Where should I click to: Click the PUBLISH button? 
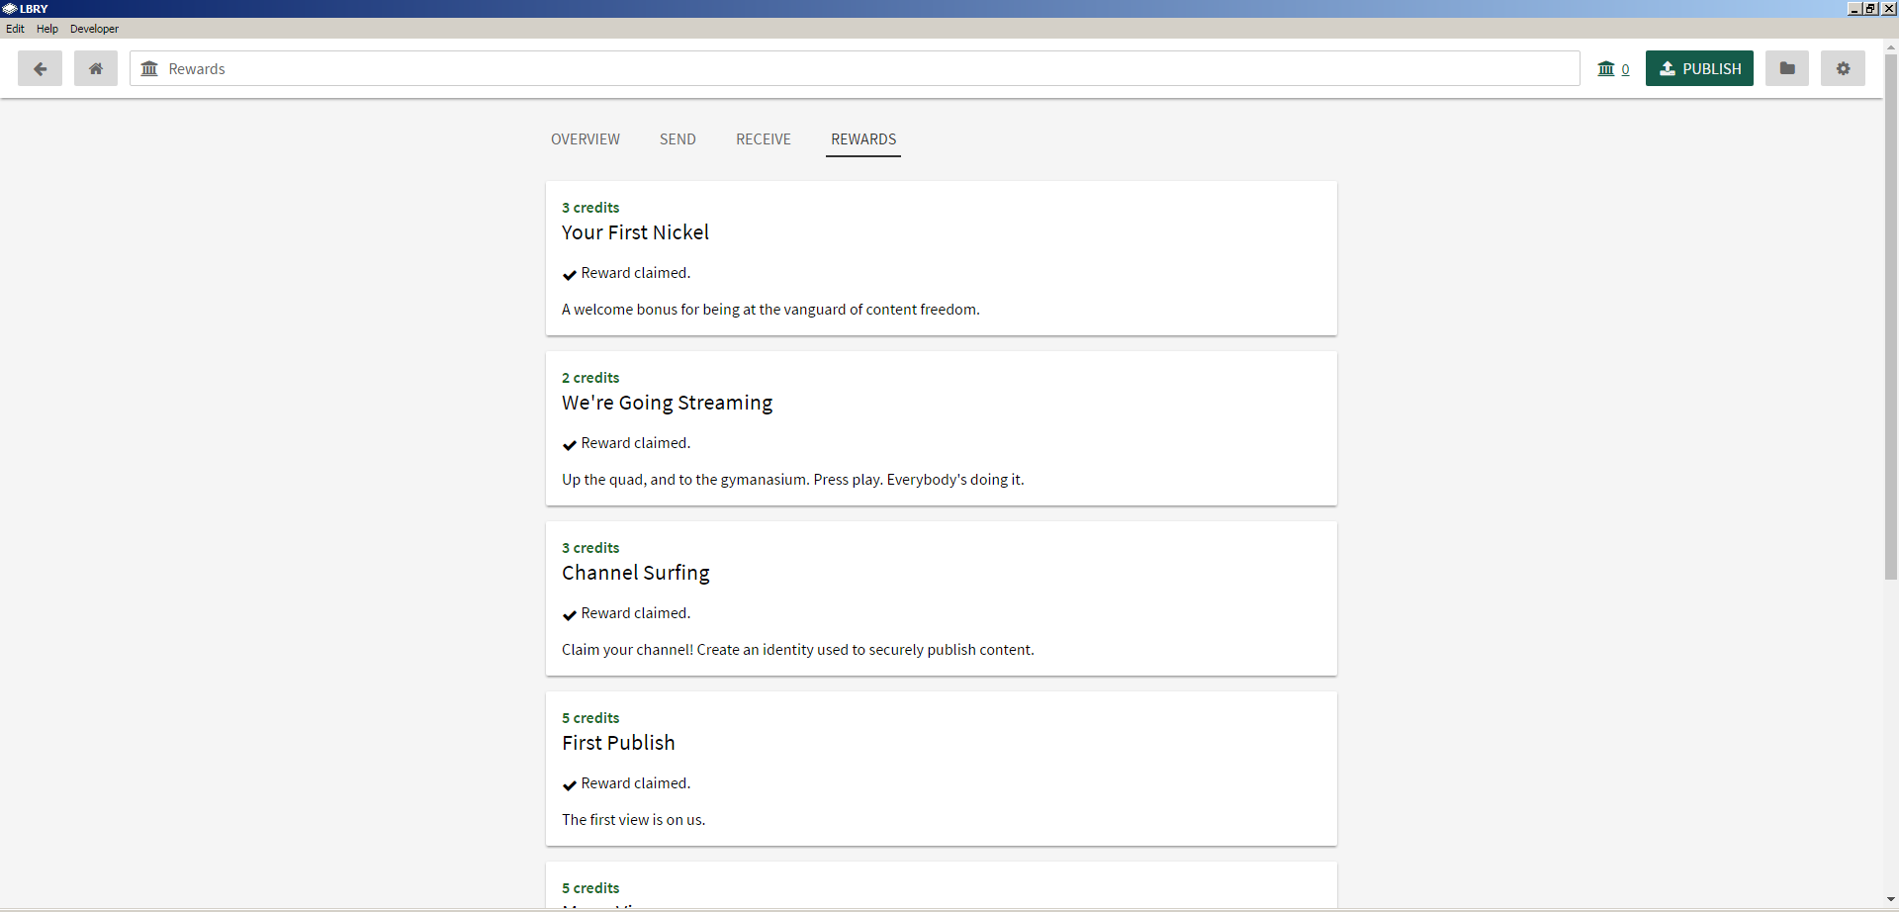1699,68
